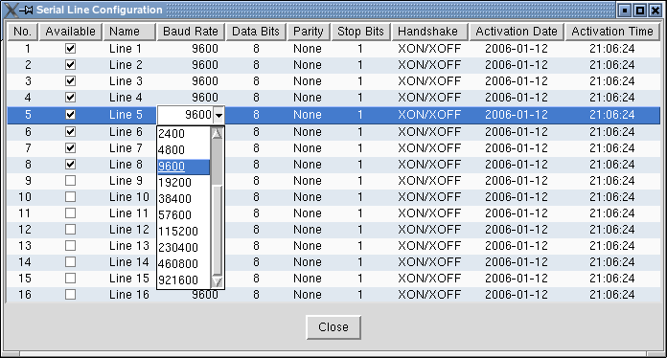The height and width of the screenshot is (358, 667).
Task: Click Activation Time in Line 11 row
Action: pyautogui.click(x=612, y=213)
